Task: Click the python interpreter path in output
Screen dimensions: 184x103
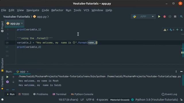Action: 62,76
